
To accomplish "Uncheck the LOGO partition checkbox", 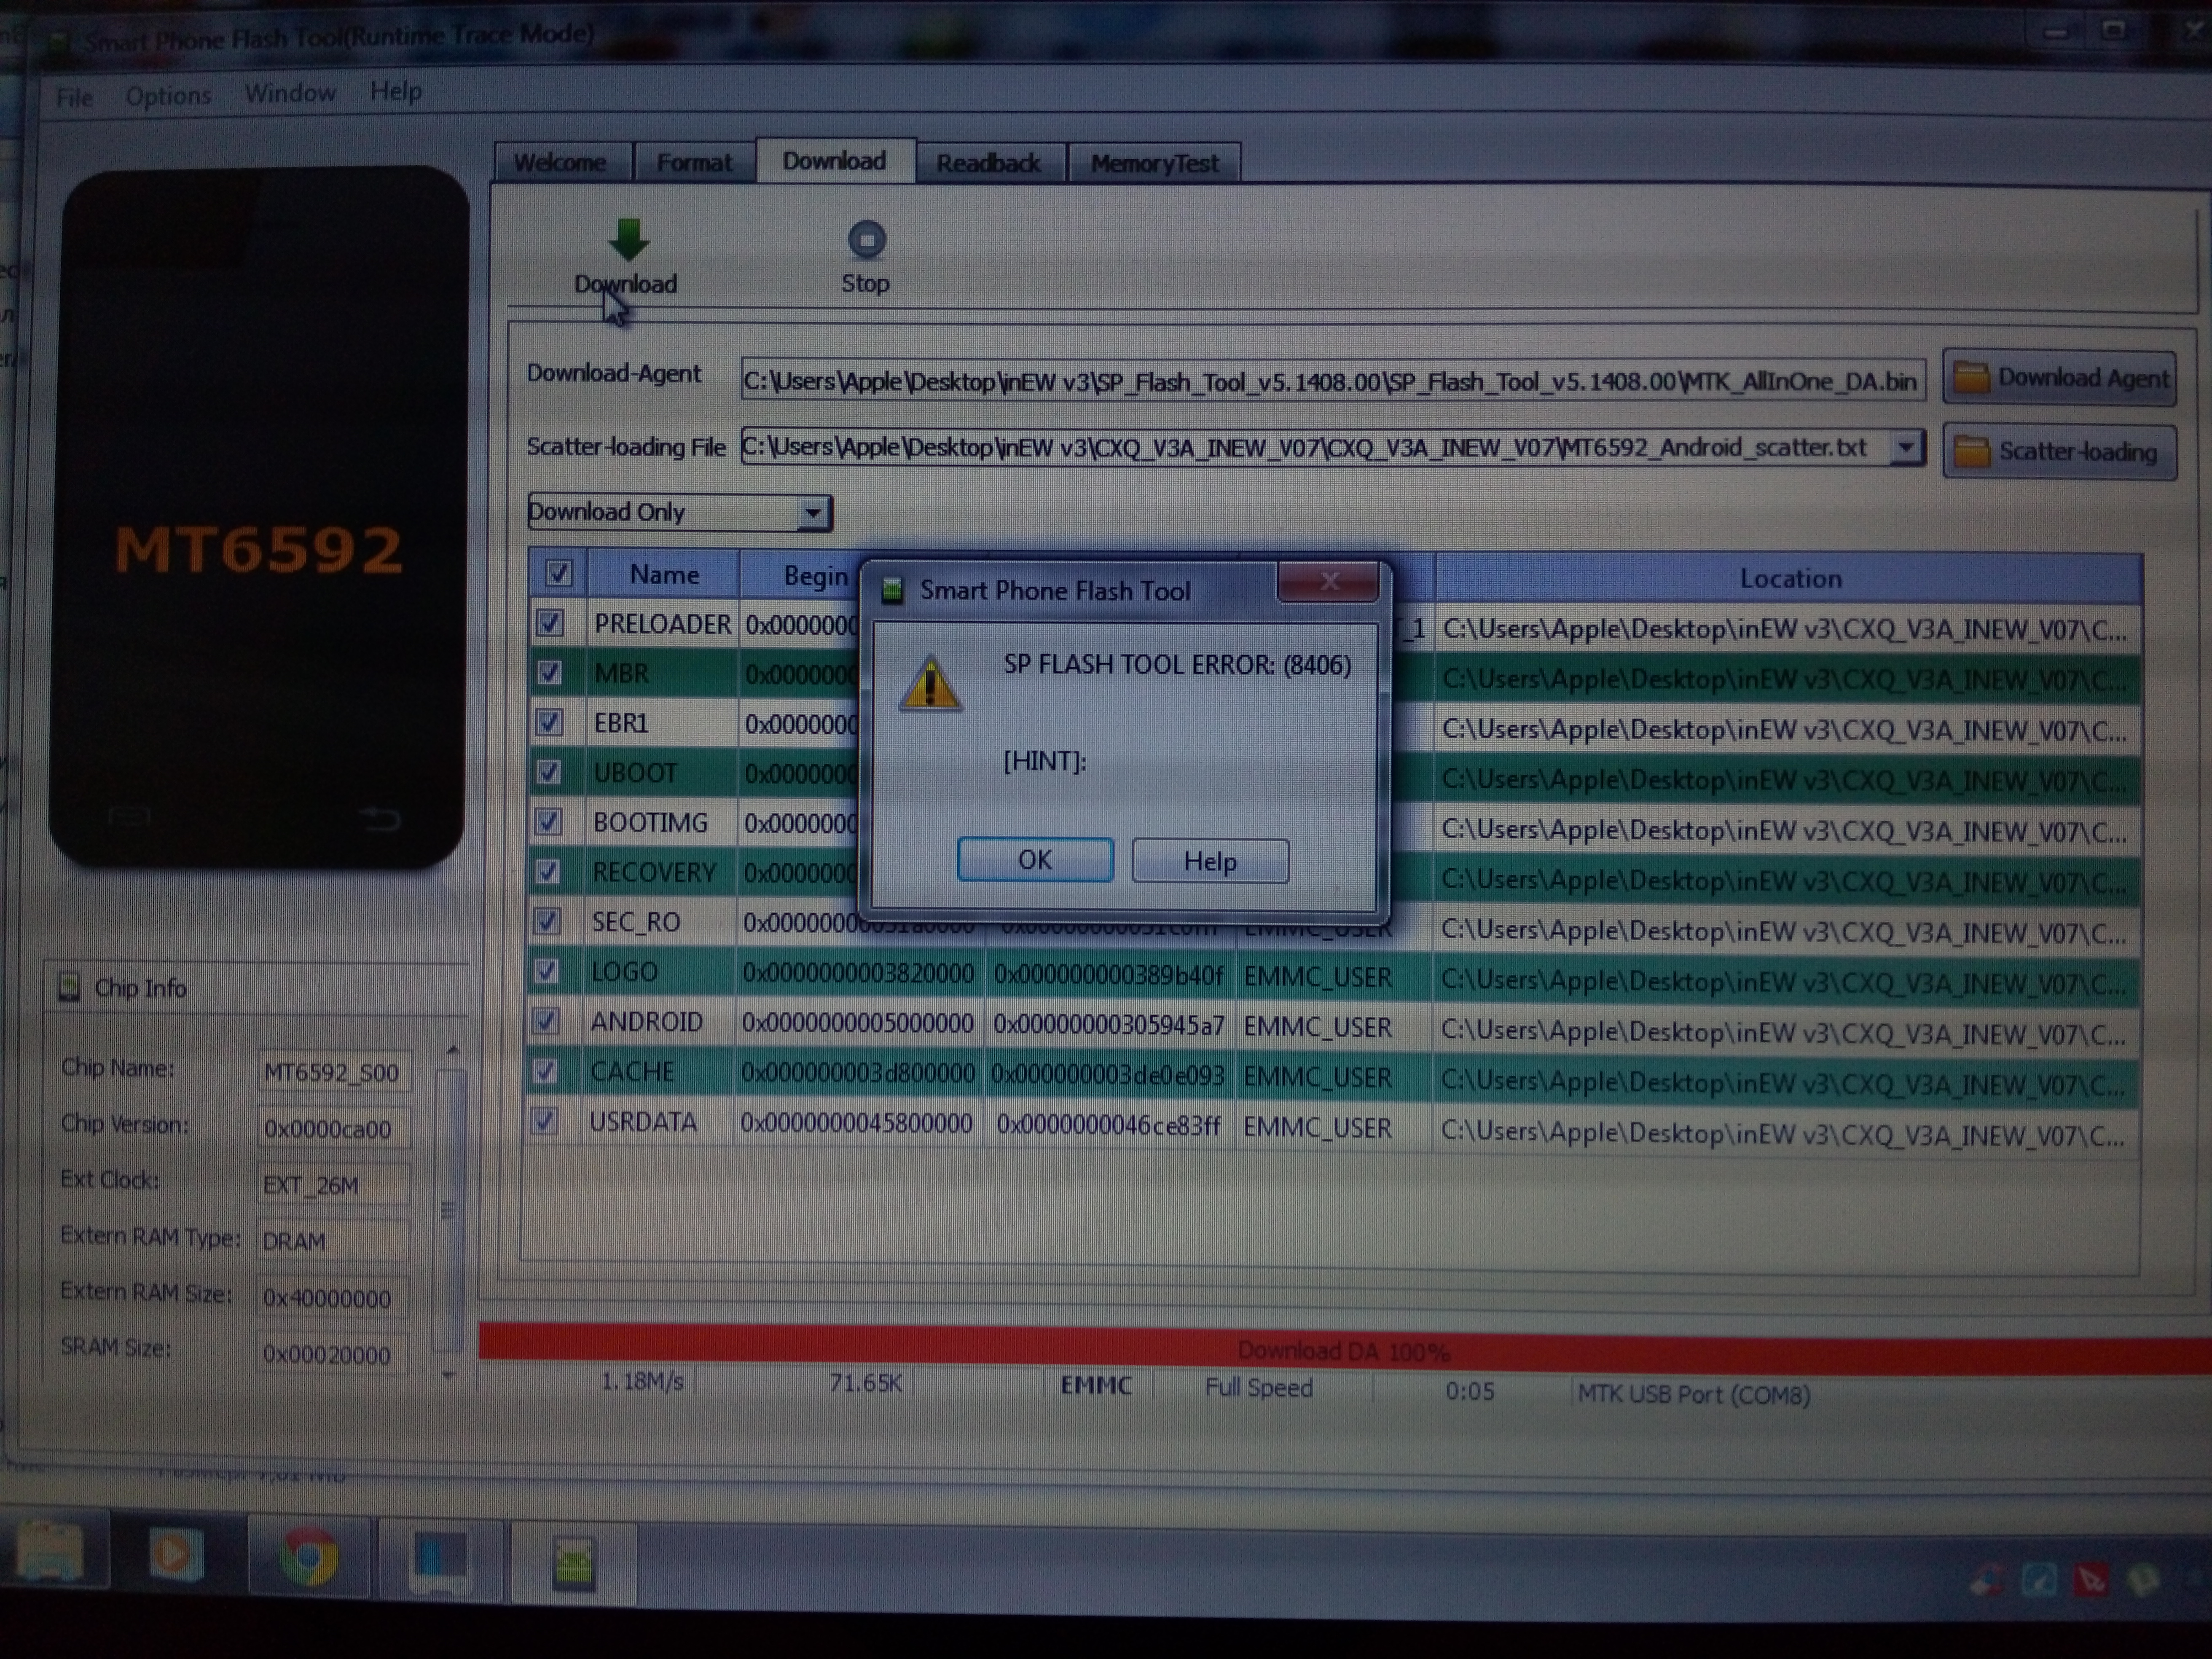I will click(x=546, y=971).
